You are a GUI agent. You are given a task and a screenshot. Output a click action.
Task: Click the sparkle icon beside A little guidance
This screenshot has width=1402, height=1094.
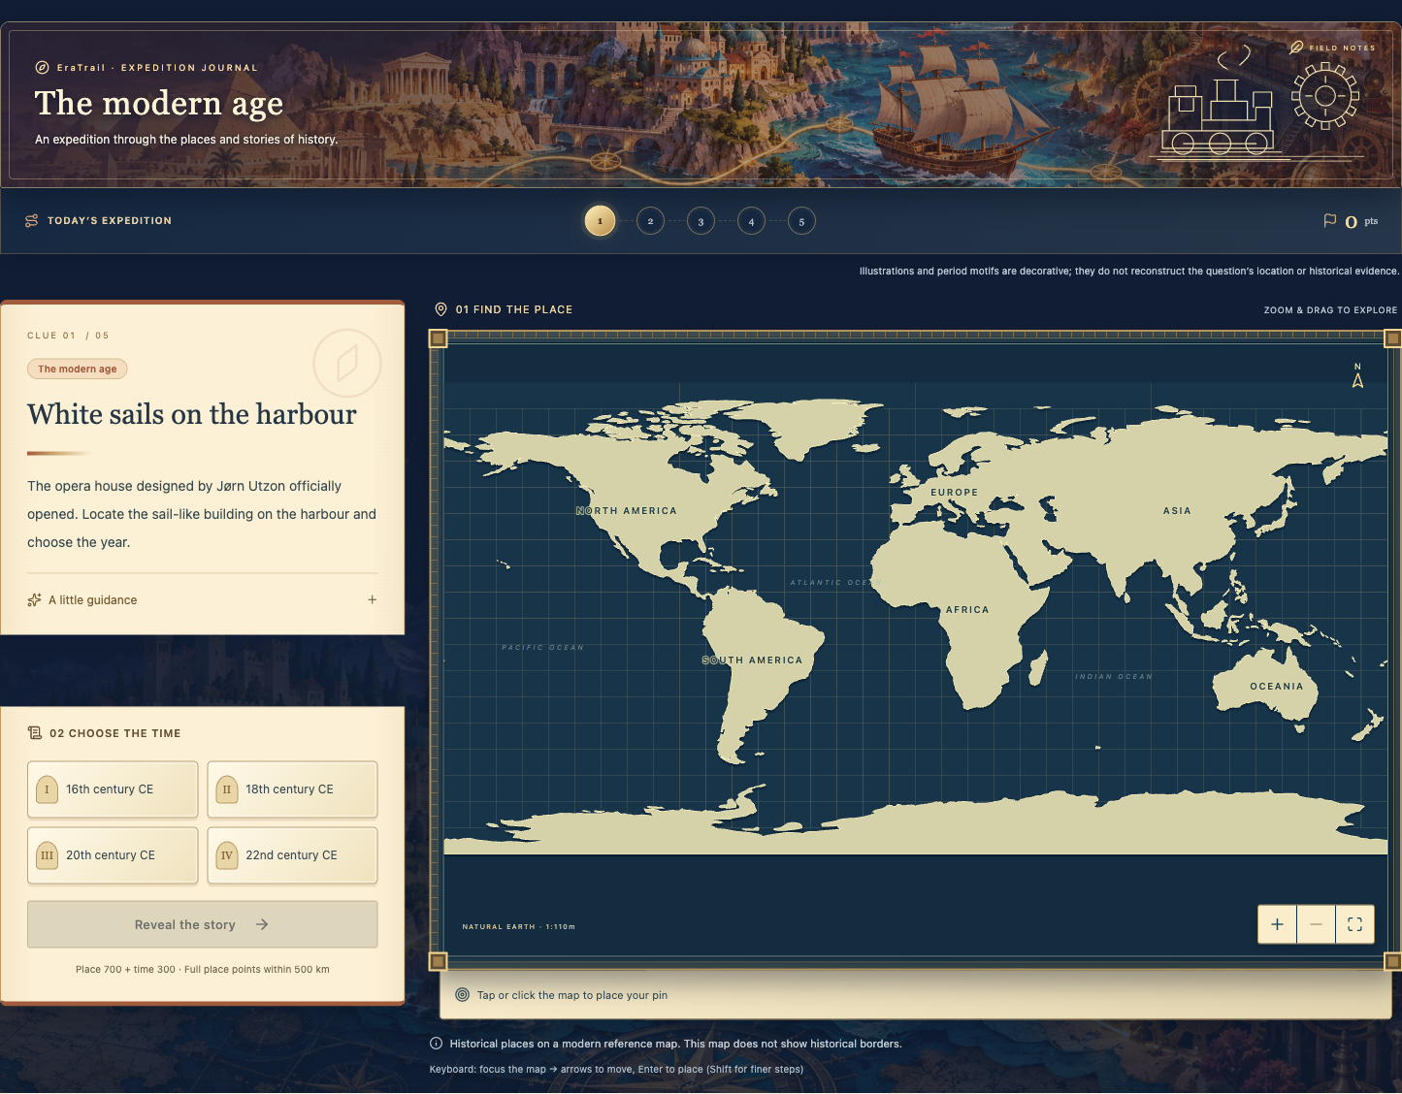click(x=35, y=600)
